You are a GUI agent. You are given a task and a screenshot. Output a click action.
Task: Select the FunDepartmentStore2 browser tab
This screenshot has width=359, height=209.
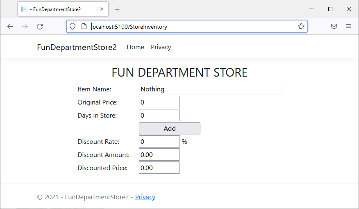(x=63, y=9)
